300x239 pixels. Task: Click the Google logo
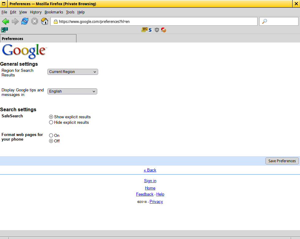tap(24, 51)
